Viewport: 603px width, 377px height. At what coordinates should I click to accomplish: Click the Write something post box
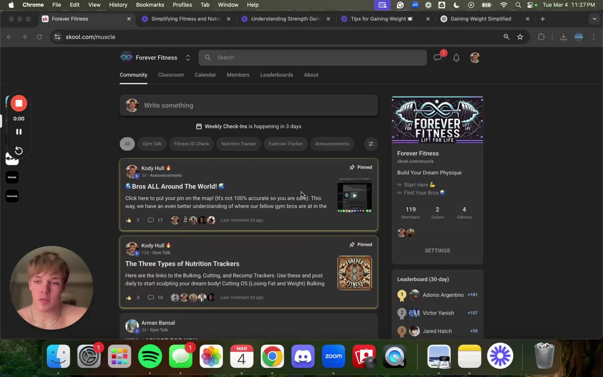(249, 105)
